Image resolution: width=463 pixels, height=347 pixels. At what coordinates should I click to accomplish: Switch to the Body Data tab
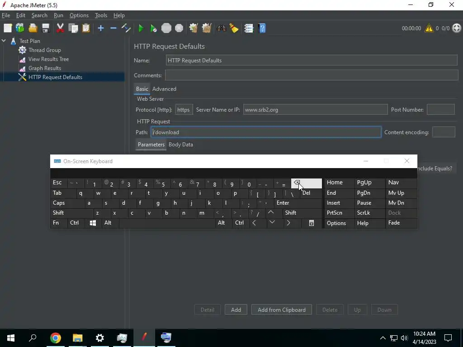tap(181, 145)
